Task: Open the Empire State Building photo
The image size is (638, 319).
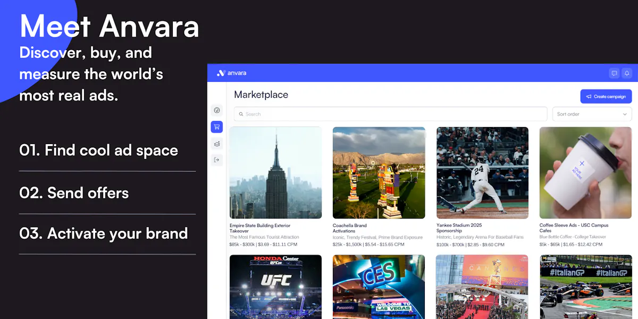Action: 275,173
